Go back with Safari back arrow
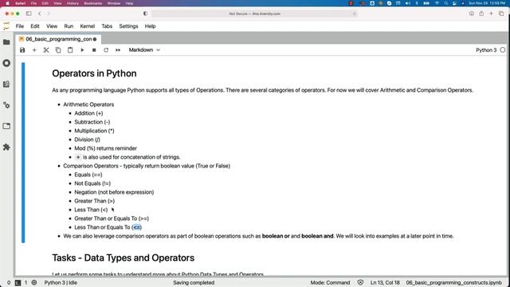The width and height of the screenshot is (510, 287). 40,14
